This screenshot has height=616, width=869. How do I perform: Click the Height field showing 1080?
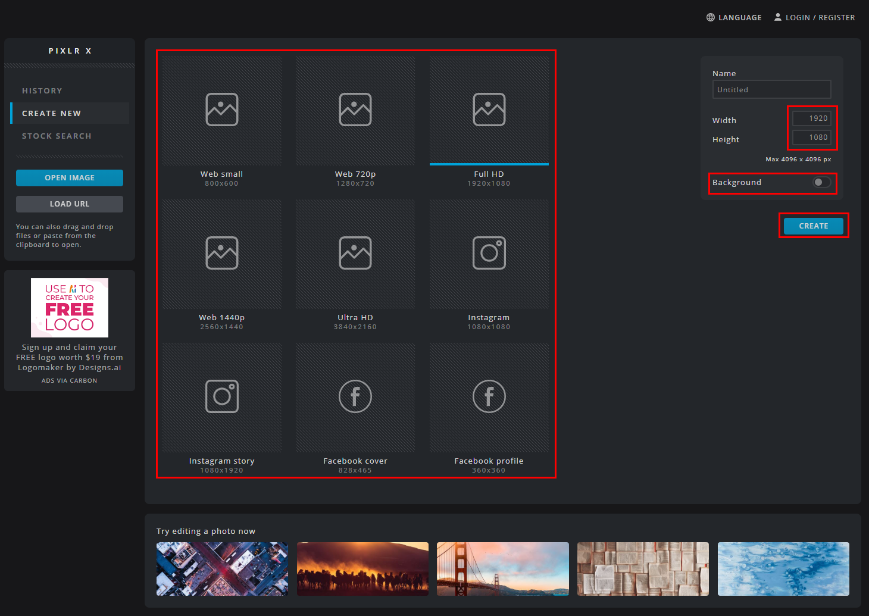click(812, 137)
